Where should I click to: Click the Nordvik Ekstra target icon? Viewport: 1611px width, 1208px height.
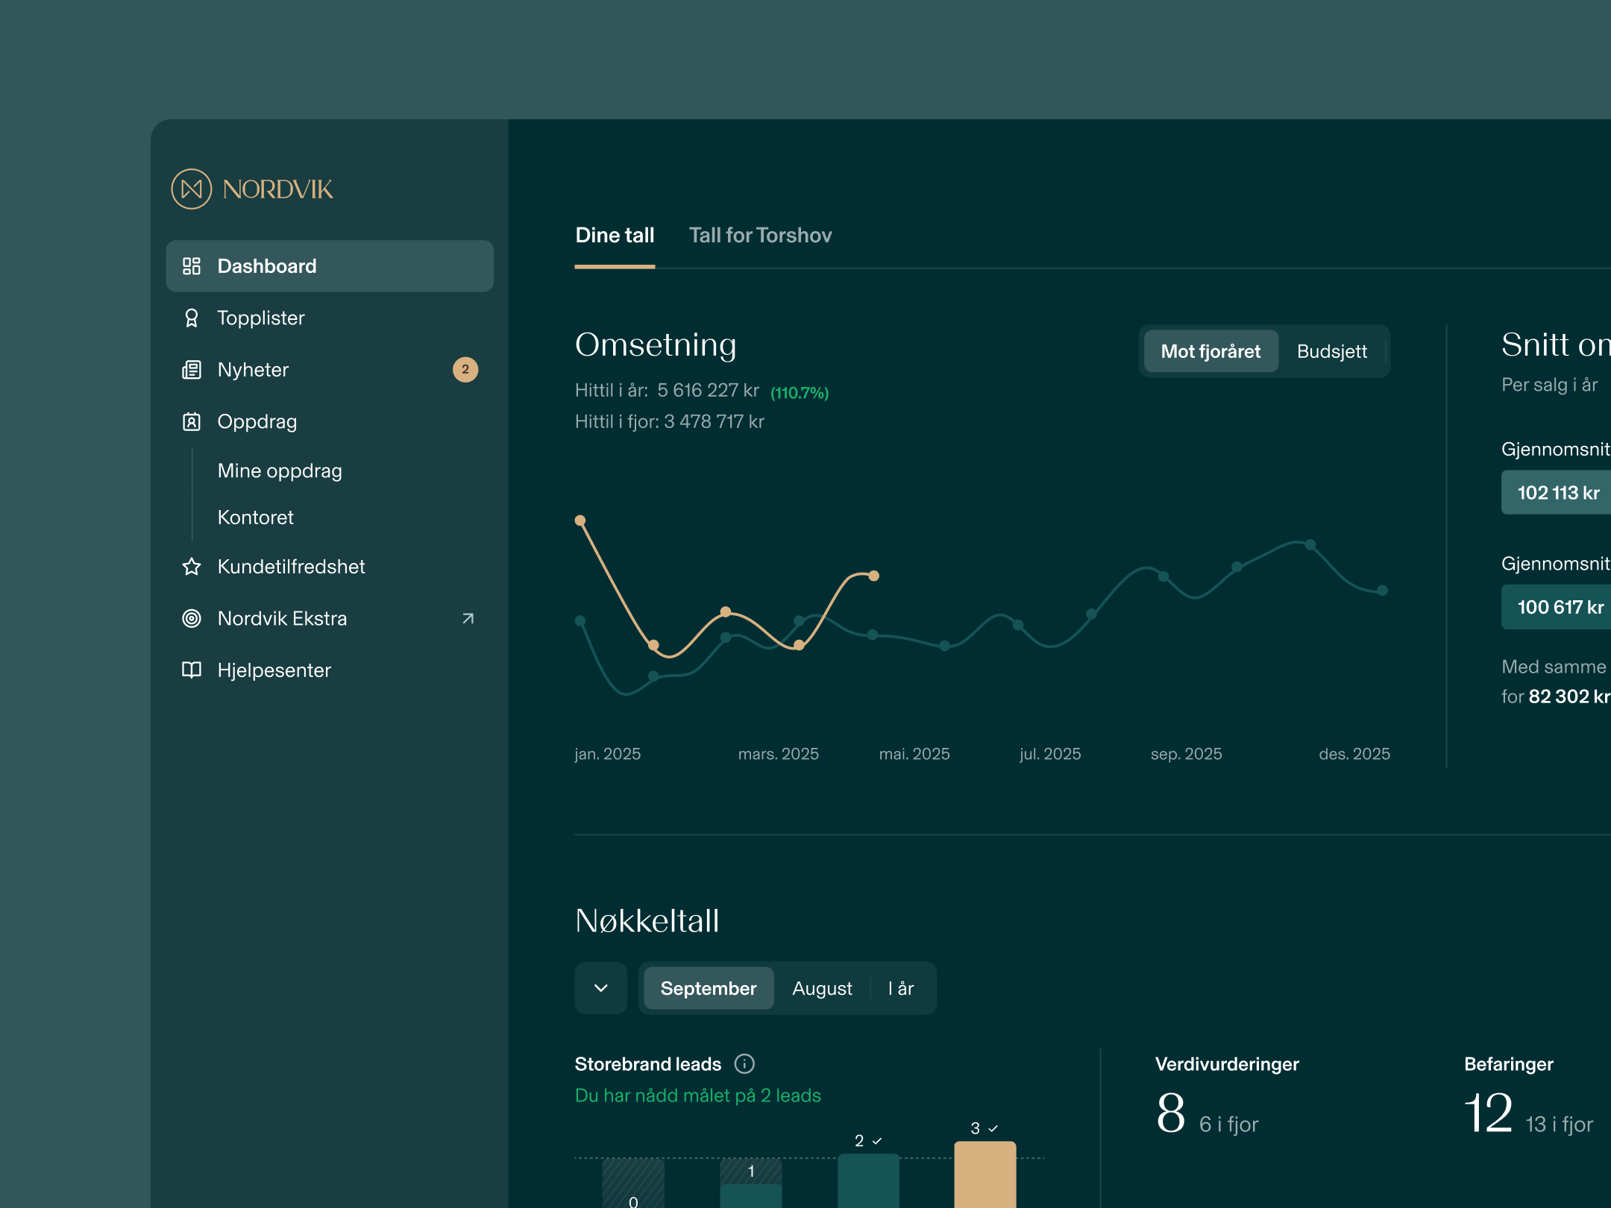192,618
